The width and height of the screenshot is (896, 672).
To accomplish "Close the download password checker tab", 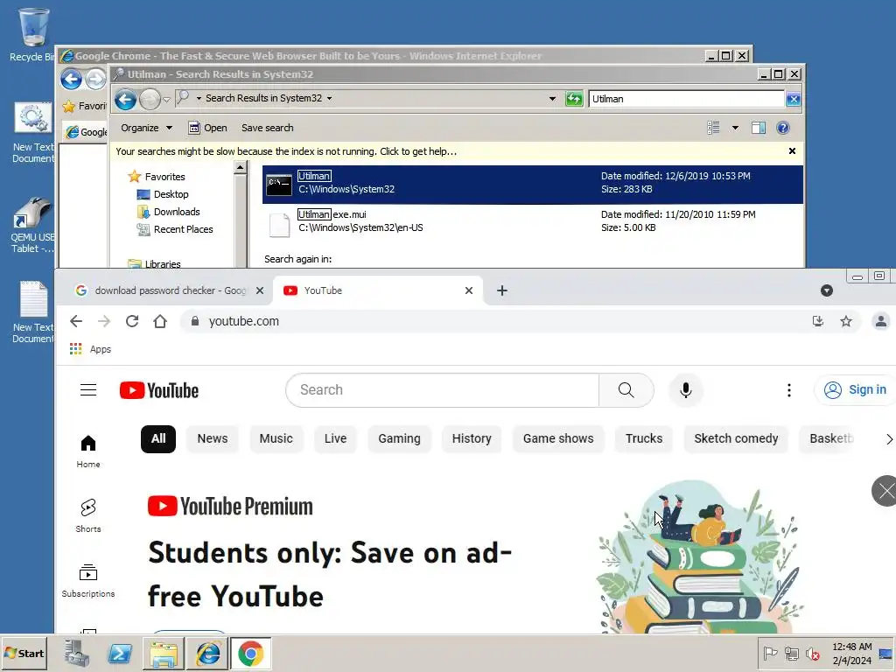I will [259, 290].
